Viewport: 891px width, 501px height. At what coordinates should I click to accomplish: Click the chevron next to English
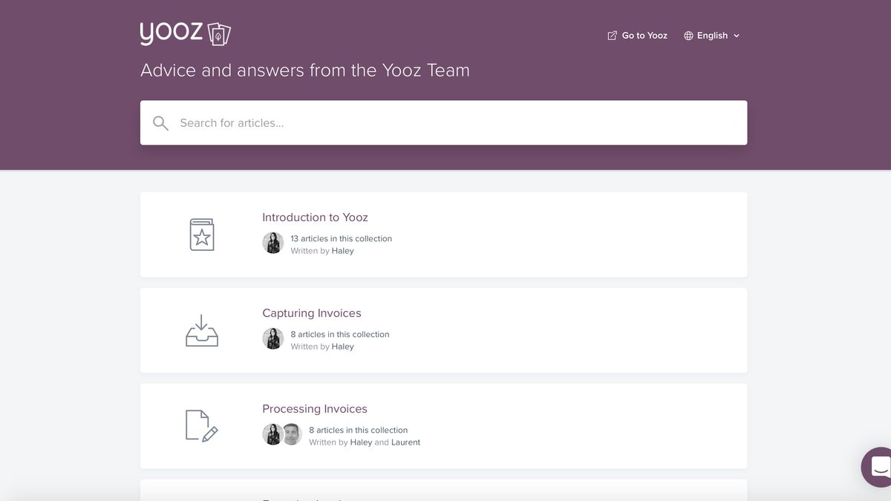click(736, 36)
